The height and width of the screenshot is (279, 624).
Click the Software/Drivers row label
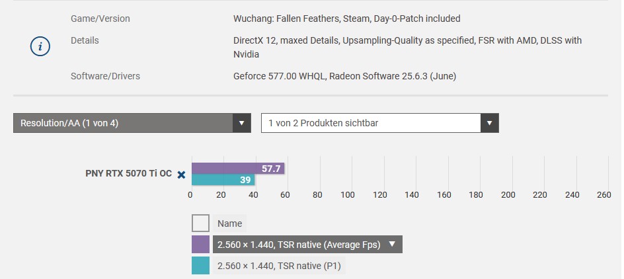pos(105,76)
